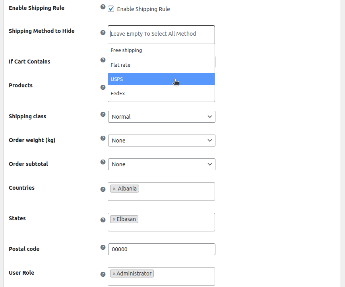345x287 pixels.
Task: Click help icon next to Countries
Action: (103, 189)
